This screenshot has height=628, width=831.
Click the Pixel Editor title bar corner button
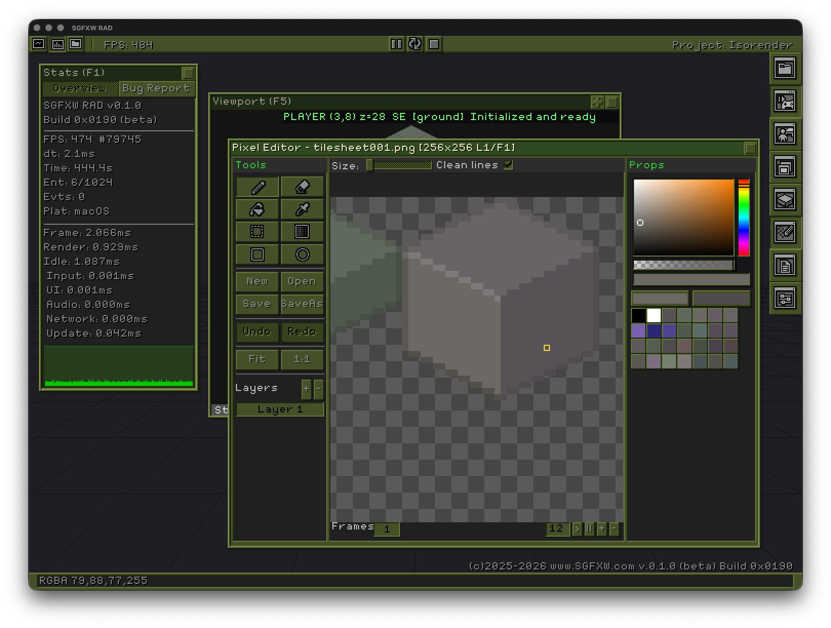click(x=750, y=148)
